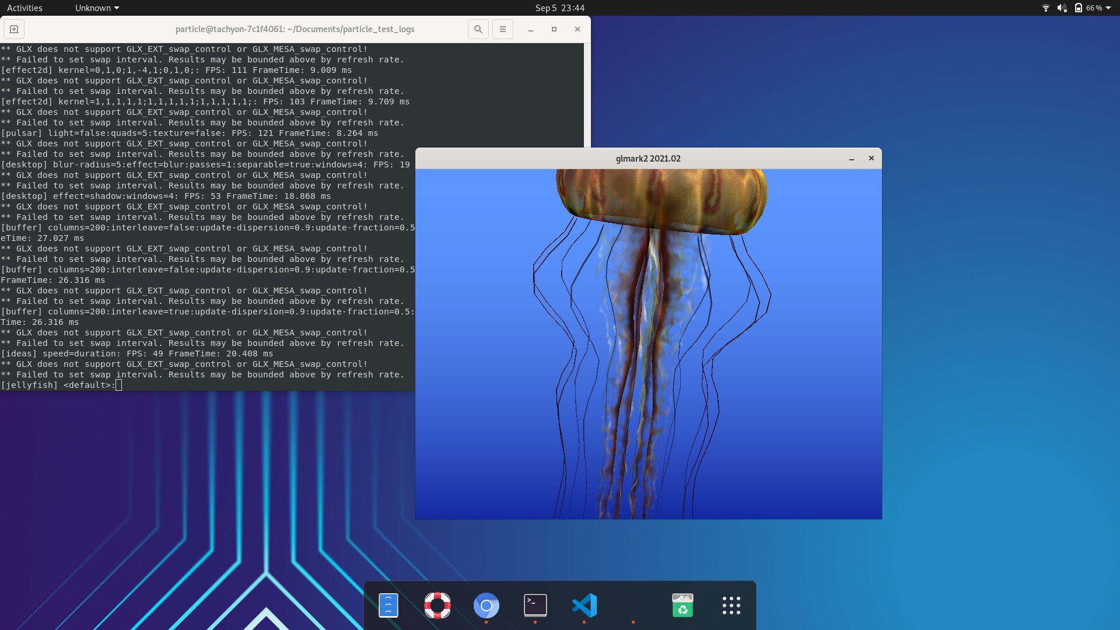Expand the Unknown app menu dropdown
The image size is (1120, 630).
click(x=97, y=8)
